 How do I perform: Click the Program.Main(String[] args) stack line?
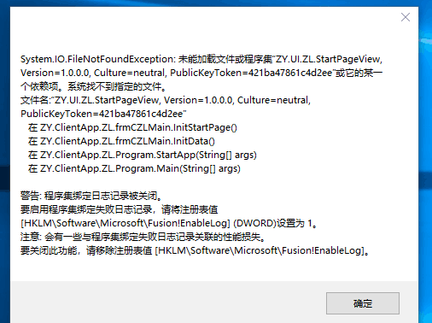point(134,168)
